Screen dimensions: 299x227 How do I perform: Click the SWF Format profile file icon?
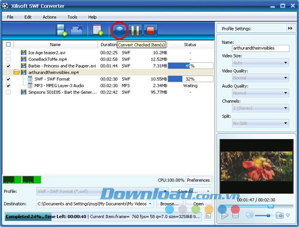(30, 79)
